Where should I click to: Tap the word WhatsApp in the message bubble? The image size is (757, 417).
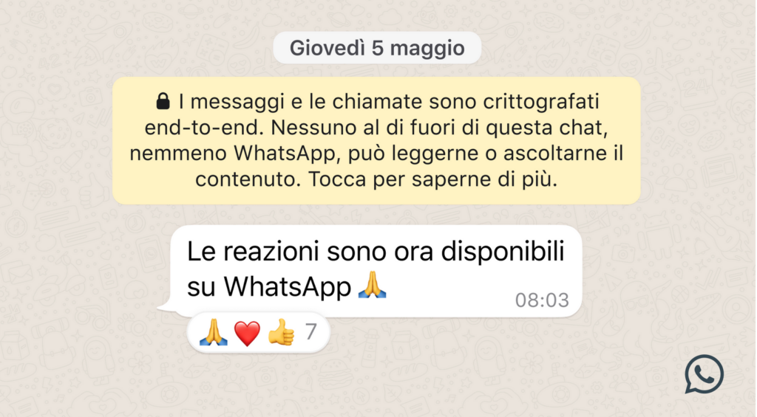pos(288,287)
